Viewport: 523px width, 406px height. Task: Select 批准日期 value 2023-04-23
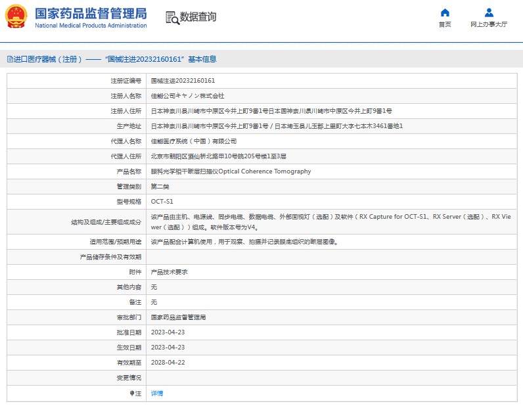pyautogui.click(x=168, y=332)
